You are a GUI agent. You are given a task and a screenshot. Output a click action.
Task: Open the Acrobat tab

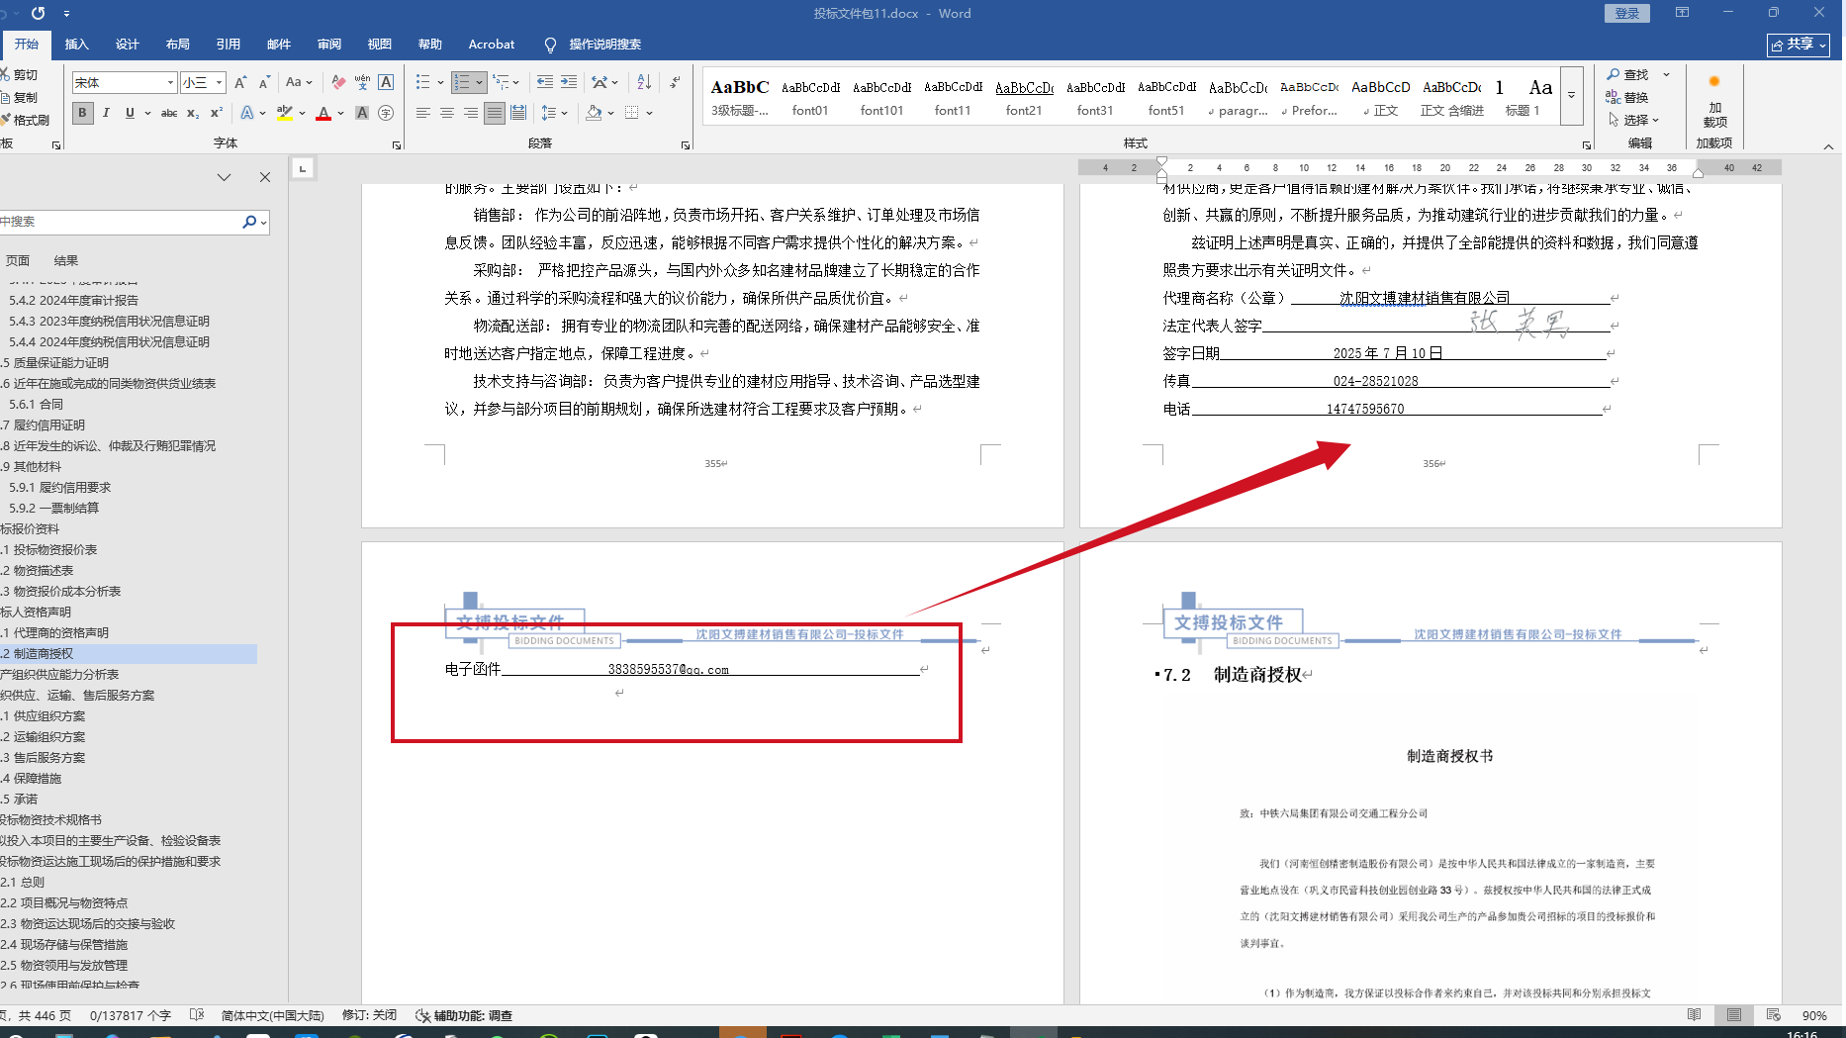pos(492,44)
